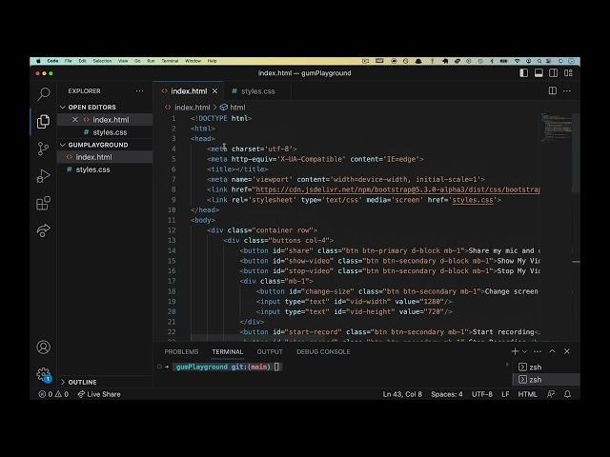
Task: Split the editor to the right
Action: click(x=553, y=91)
